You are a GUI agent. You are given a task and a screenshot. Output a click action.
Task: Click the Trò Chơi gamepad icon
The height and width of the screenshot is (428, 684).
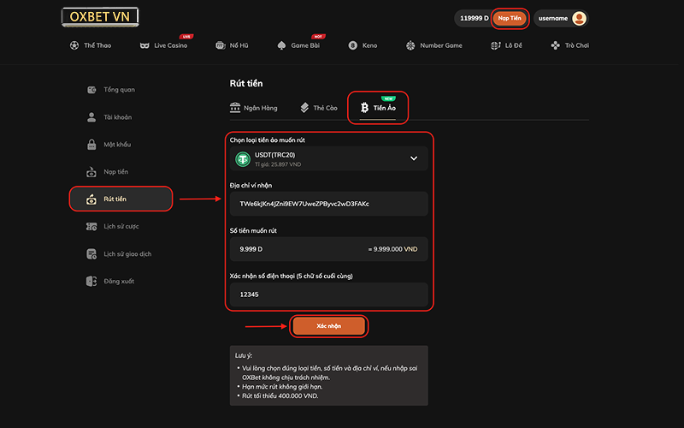(556, 45)
